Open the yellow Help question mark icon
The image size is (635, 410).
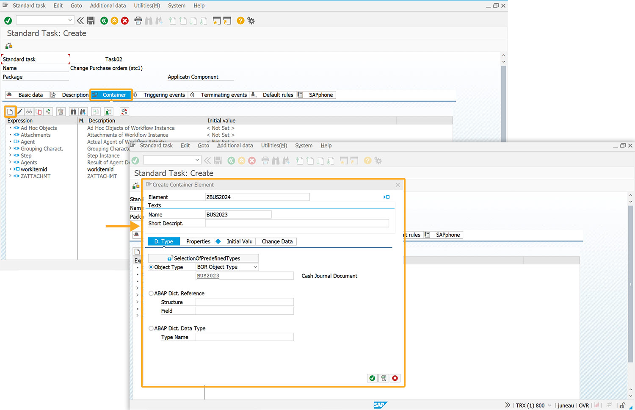tap(240, 21)
